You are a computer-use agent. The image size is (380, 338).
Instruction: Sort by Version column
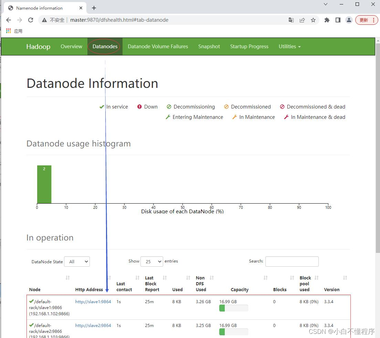(345, 278)
